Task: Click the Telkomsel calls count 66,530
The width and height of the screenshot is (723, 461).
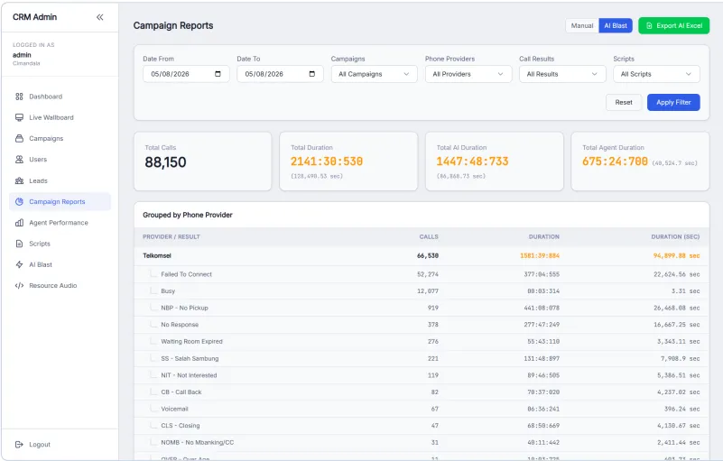Action: tap(428, 256)
